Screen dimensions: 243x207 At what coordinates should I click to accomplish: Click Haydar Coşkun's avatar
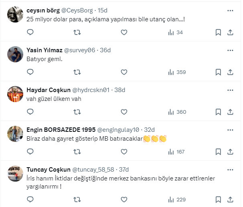[15, 94]
